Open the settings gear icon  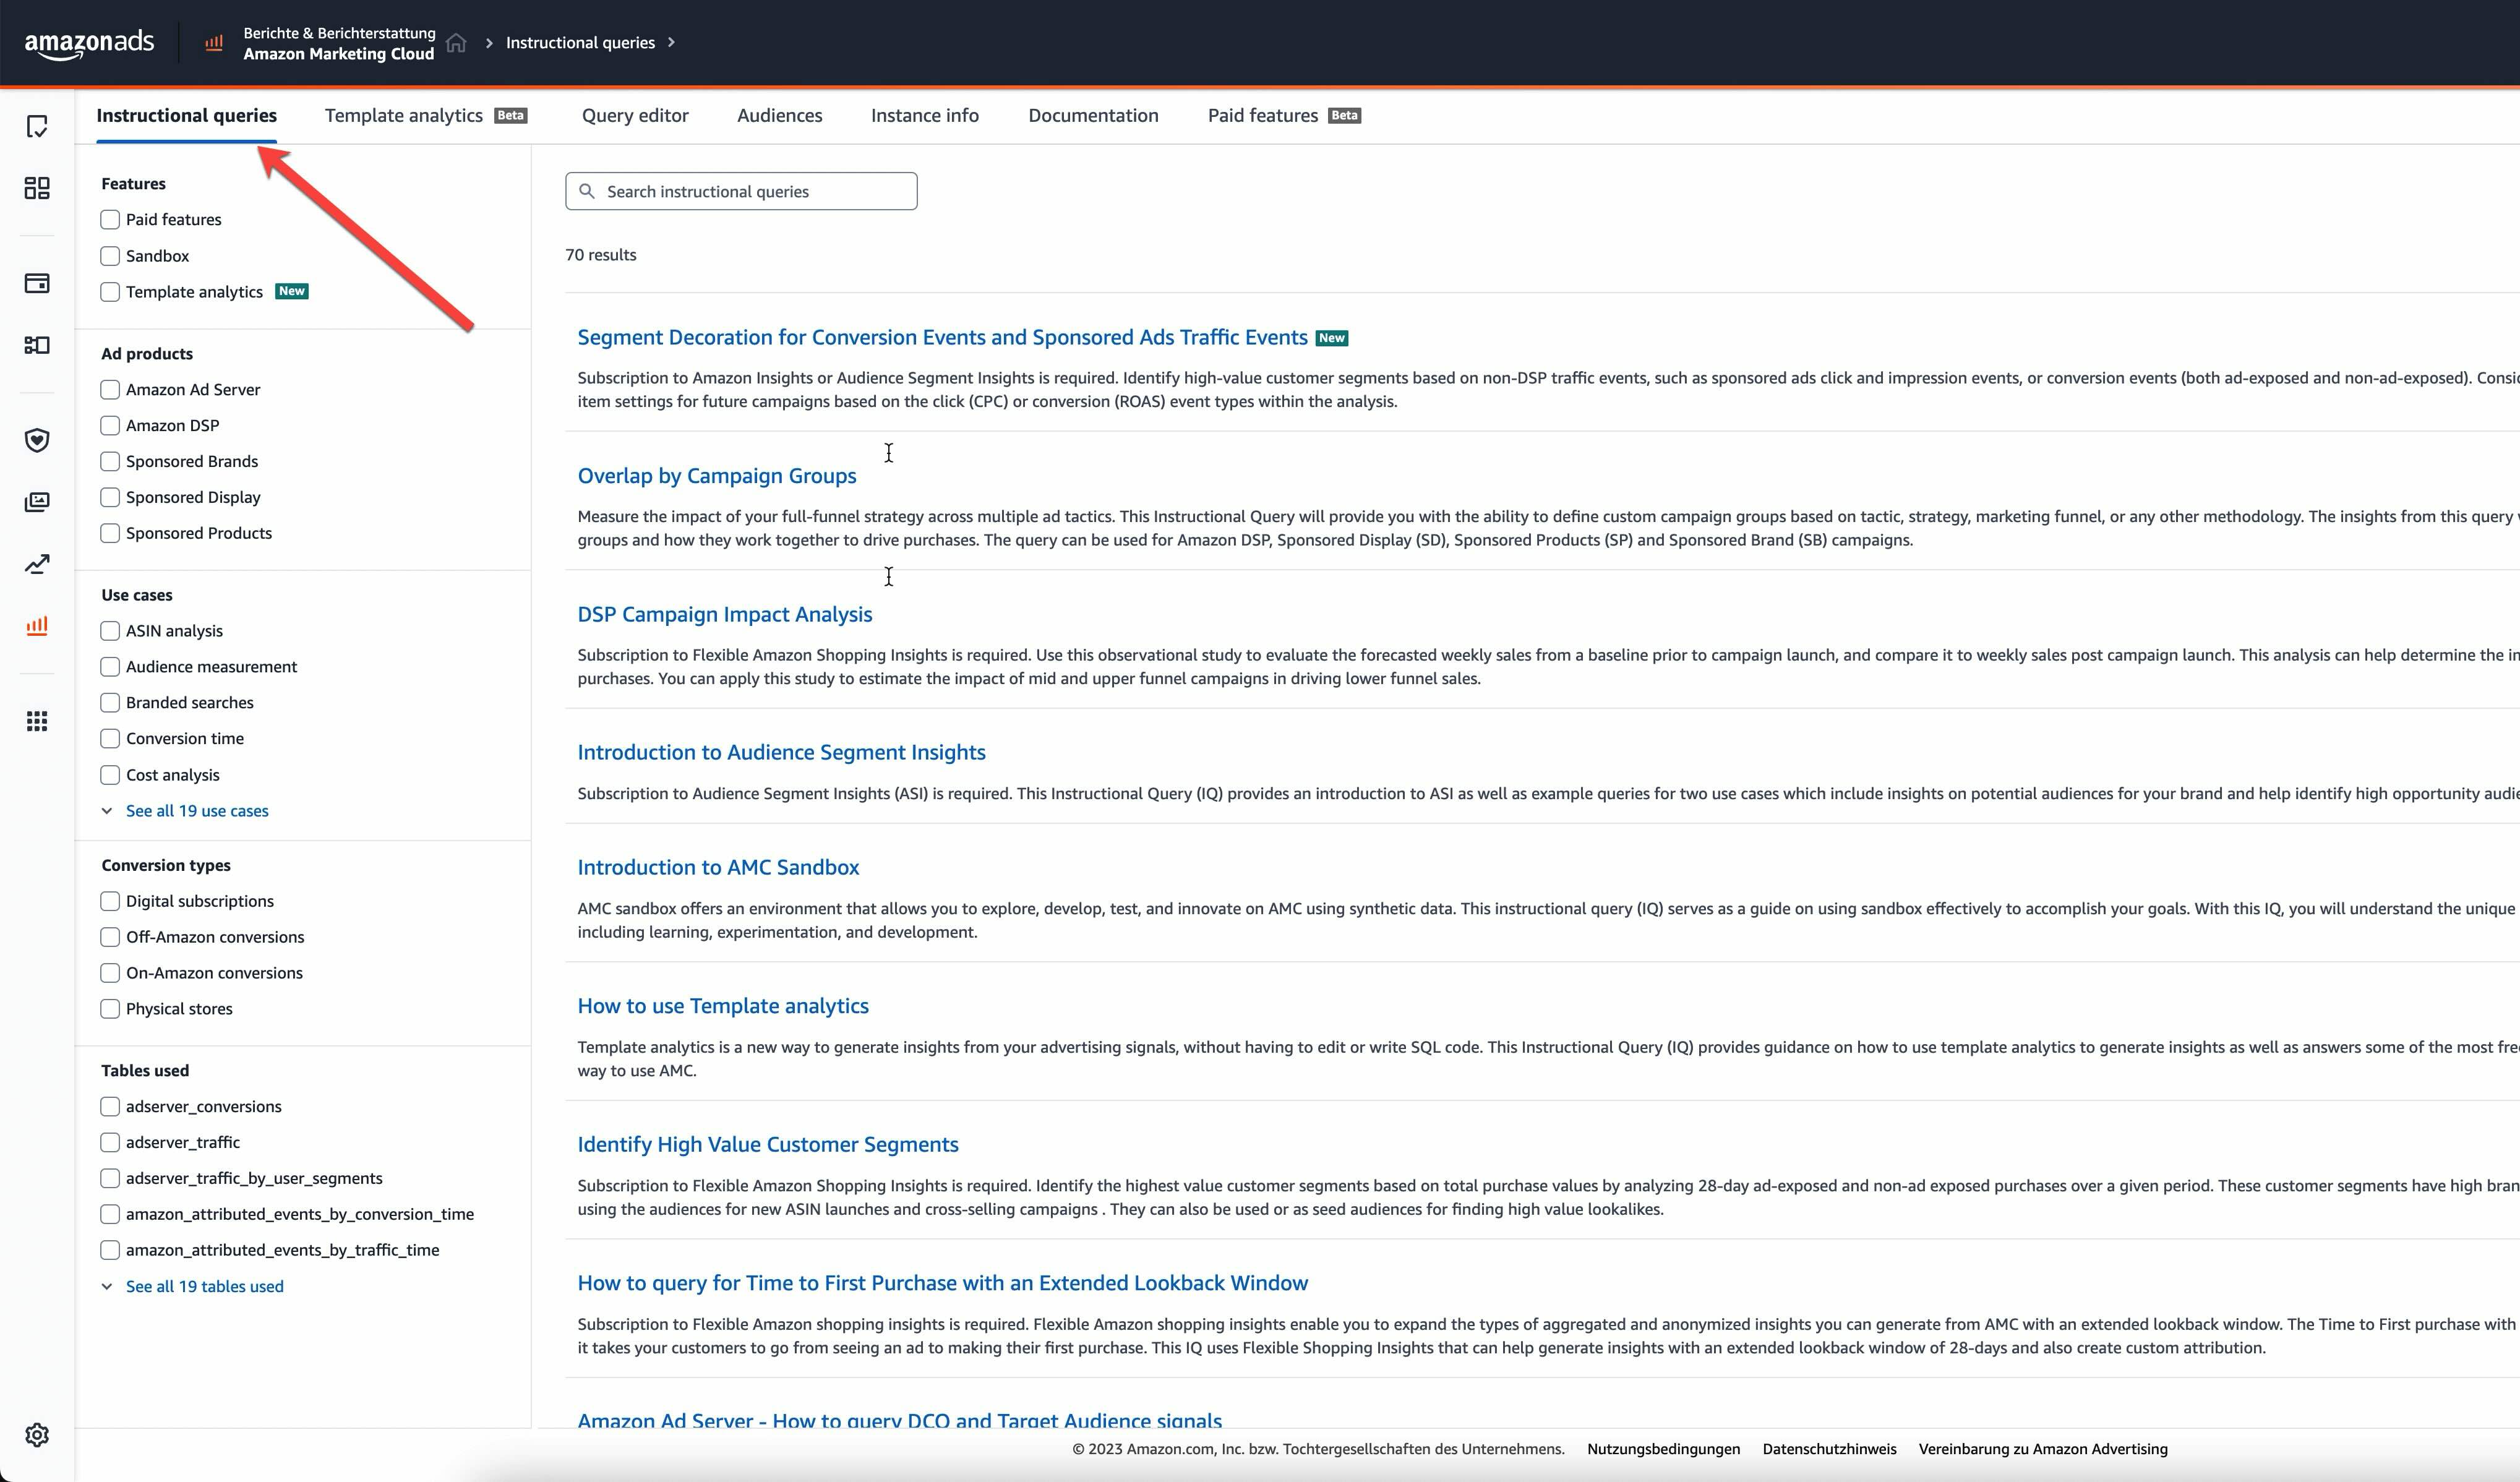(x=37, y=1435)
